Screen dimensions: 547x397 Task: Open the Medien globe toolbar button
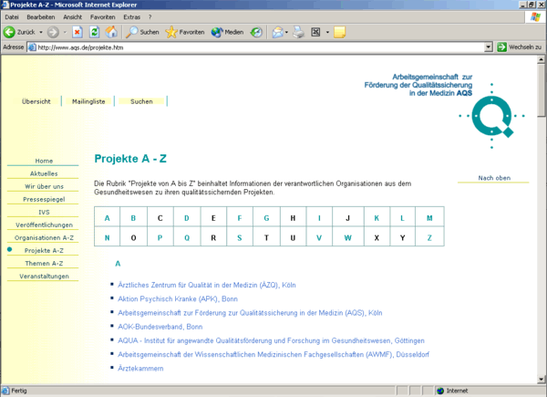(227, 32)
